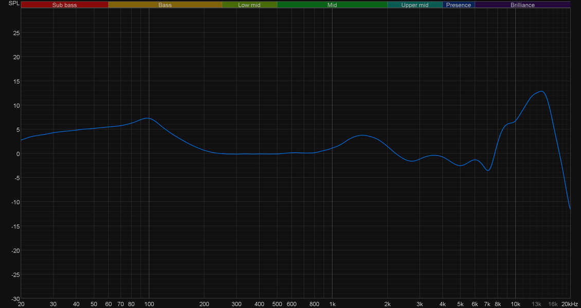This screenshot has width=581, height=308.
Task: Click the 4k frequency label
Action: pos(442,304)
